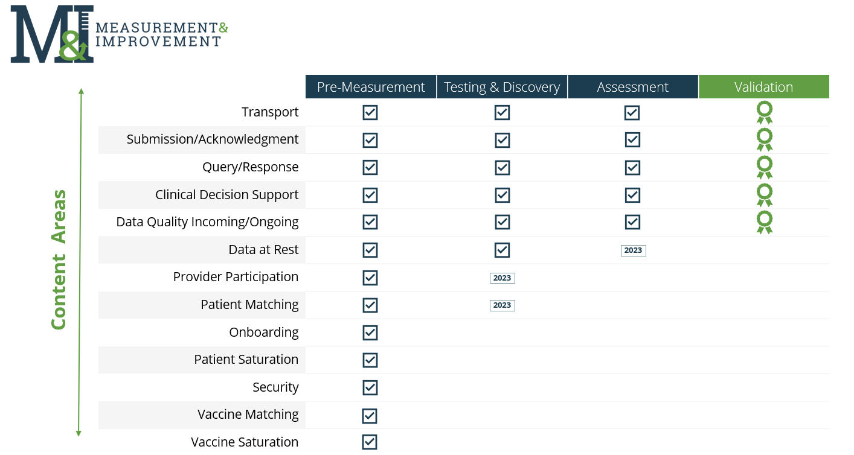Select the Pre-Measurement column header

371,87
